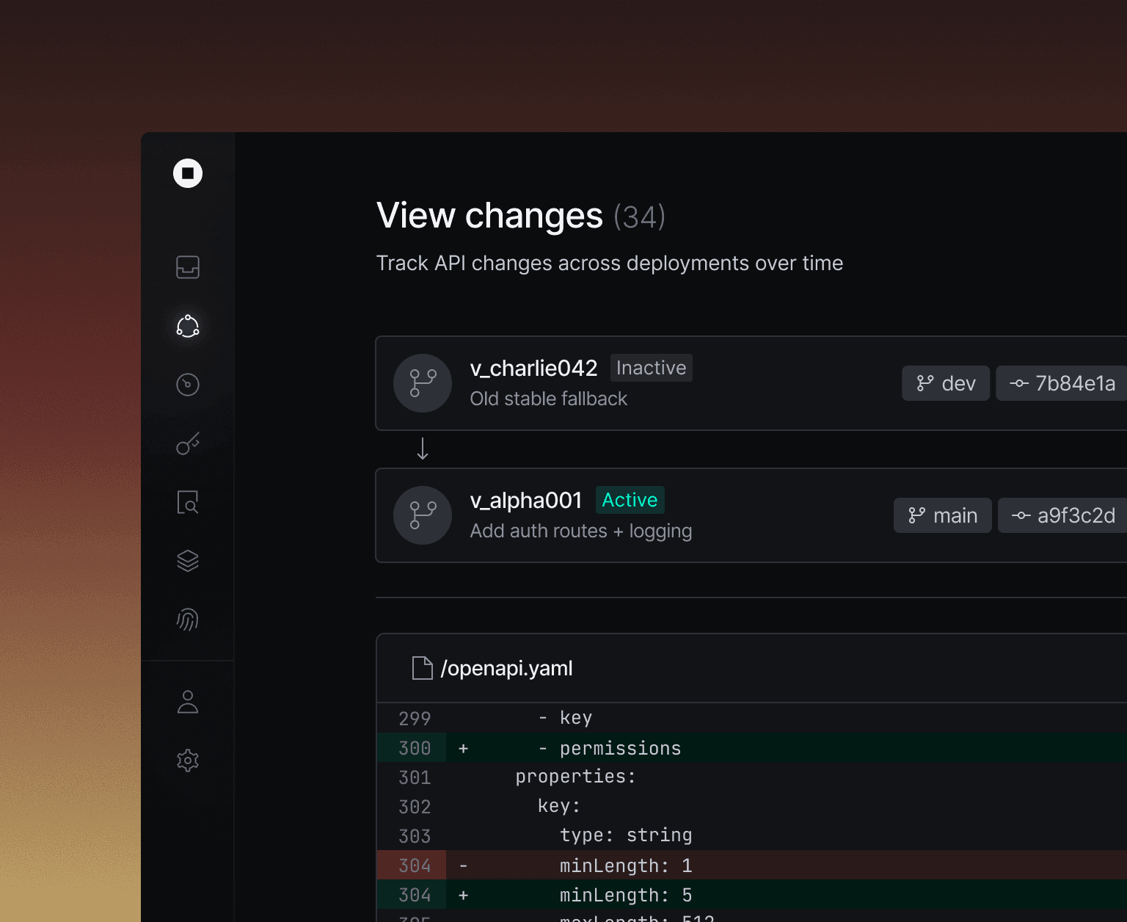The image size is (1127, 922).
Task: Click the main branch tag
Action: pos(942,515)
